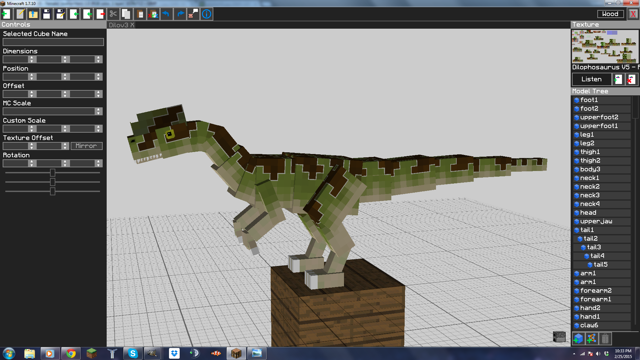Screen dimensions: 640x360
Task: Select upperfoot2 in the Model Tree
Action: pos(602,117)
